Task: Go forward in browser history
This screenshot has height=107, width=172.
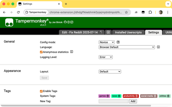Action: coord(11,12)
